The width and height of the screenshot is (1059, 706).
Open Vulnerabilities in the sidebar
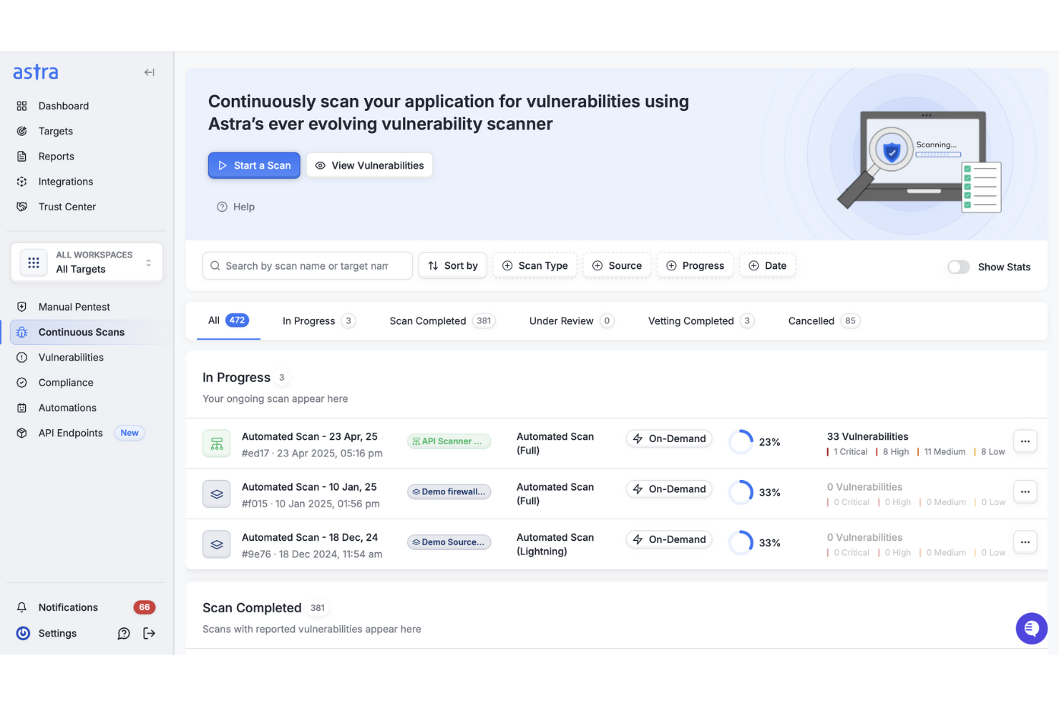pyautogui.click(x=71, y=358)
